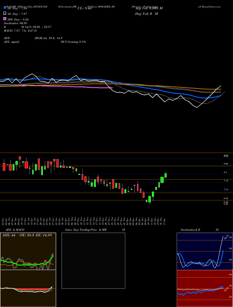
Task: Click the 'SI 14/3: 50.36 / 53.57' value
Action: click(x=35, y=27)
